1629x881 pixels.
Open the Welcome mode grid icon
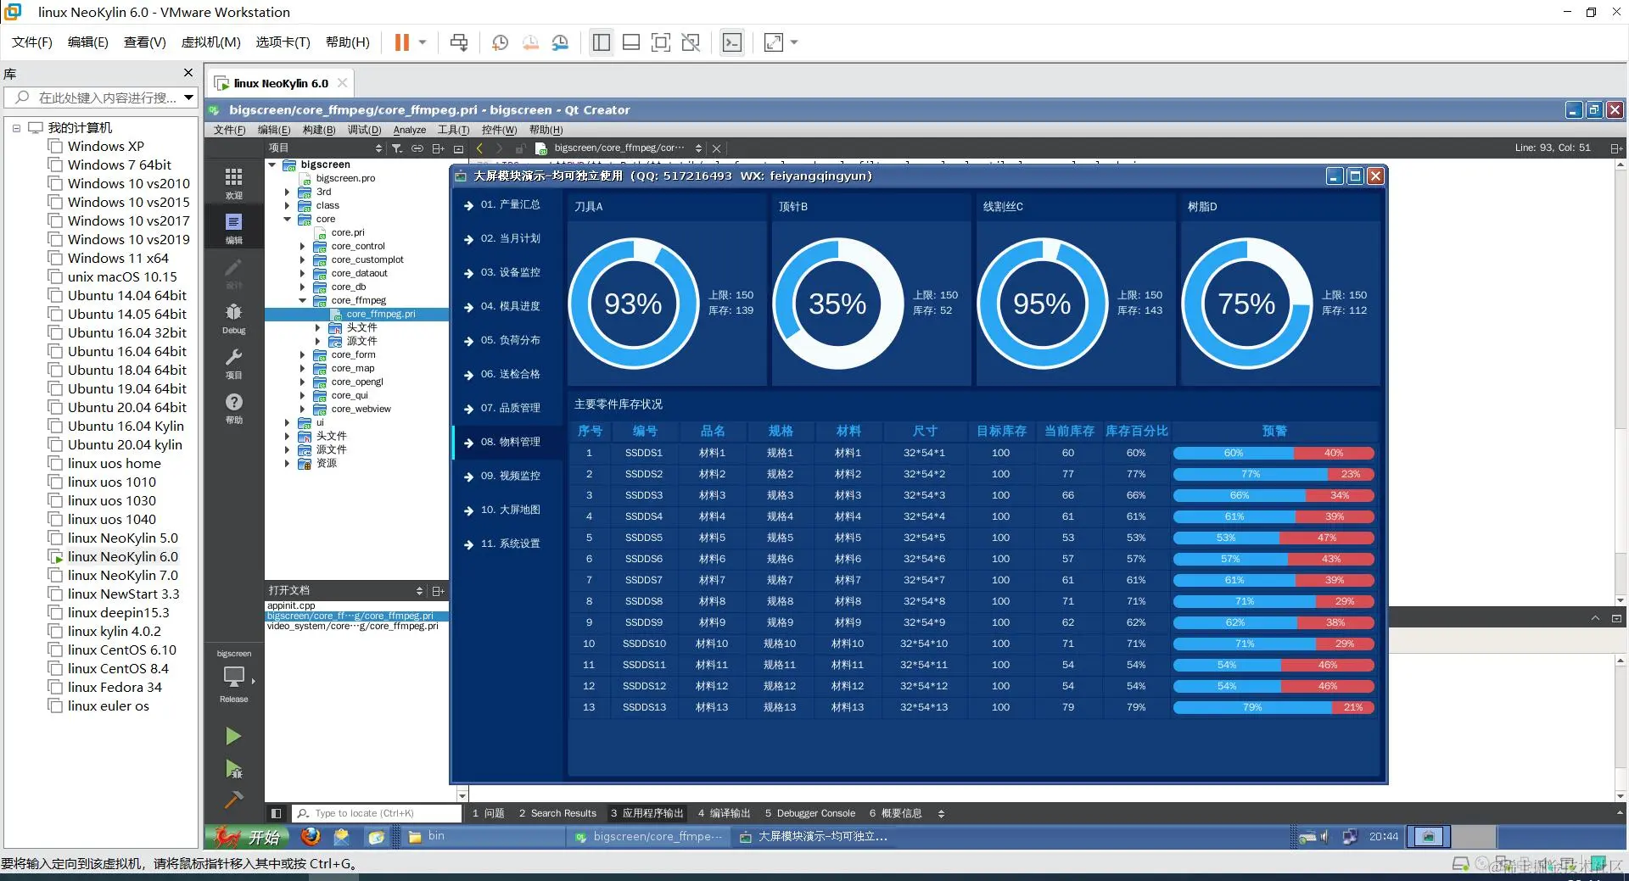point(233,176)
